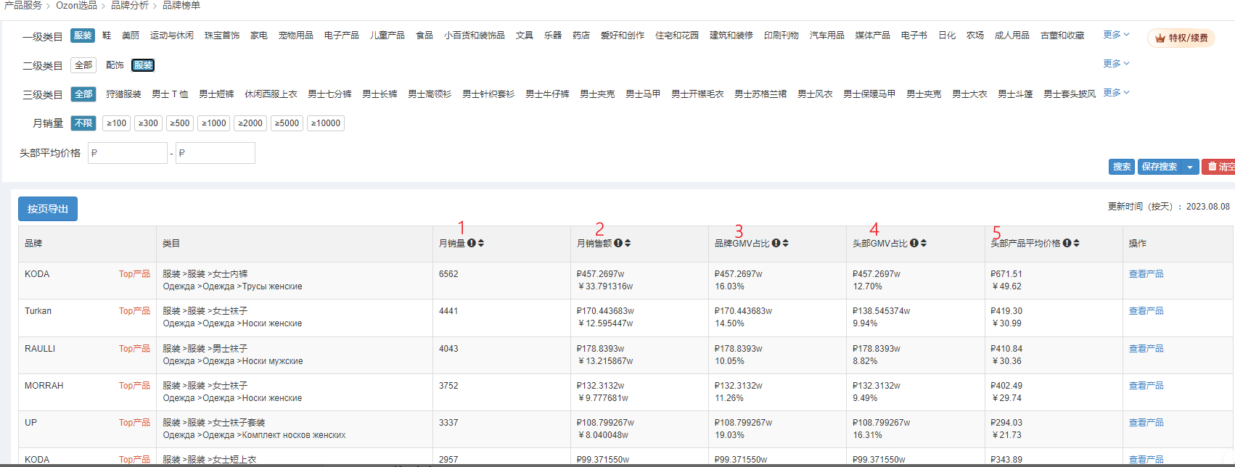1235x467 pixels.
Task: Click the crown icon on 特权/续费
Action: point(1160,38)
